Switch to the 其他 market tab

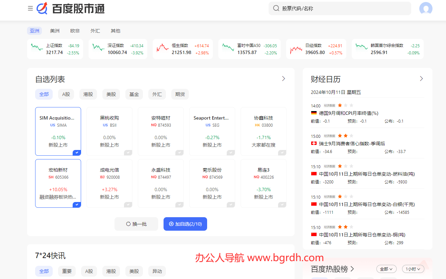(x=116, y=31)
